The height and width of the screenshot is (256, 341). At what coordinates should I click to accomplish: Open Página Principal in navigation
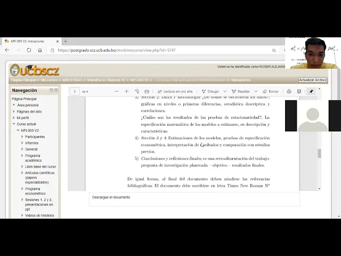click(x=24, y=99)
